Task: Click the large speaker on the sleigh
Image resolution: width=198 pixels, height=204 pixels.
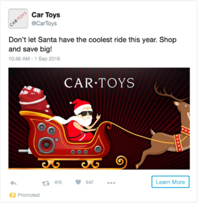Action: pos(46,145)
